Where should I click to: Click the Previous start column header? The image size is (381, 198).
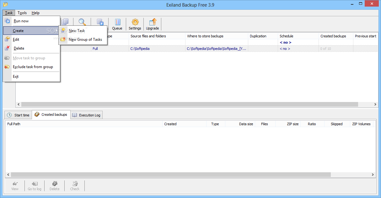click(x=366, y=36)
